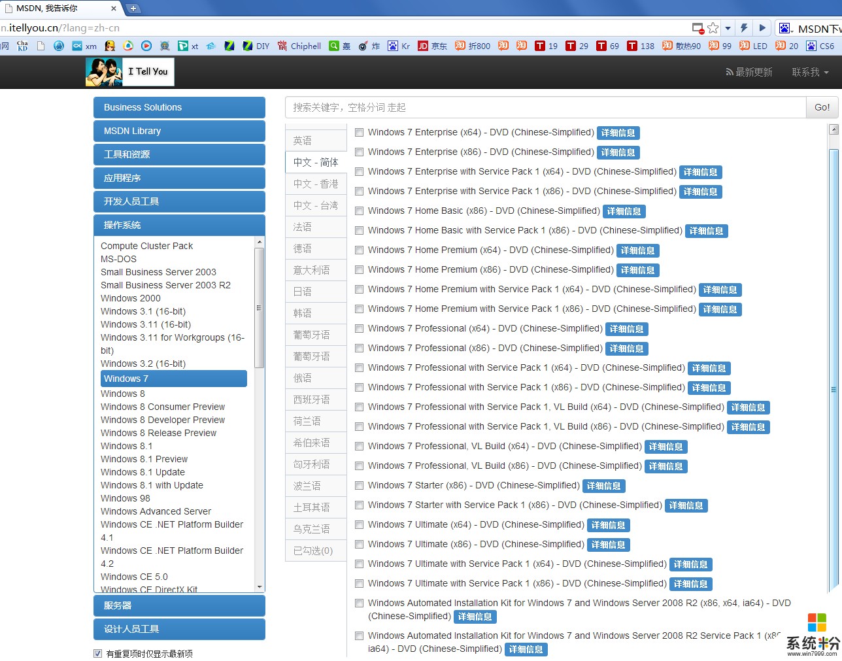The width and height of the screenshot is (842, 661).
Task: Open the blank page bookmark icon
Action: (x=41, y=46)
